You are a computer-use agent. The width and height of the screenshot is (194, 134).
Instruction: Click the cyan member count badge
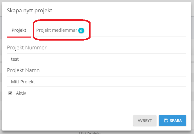[x=81, y=31]
